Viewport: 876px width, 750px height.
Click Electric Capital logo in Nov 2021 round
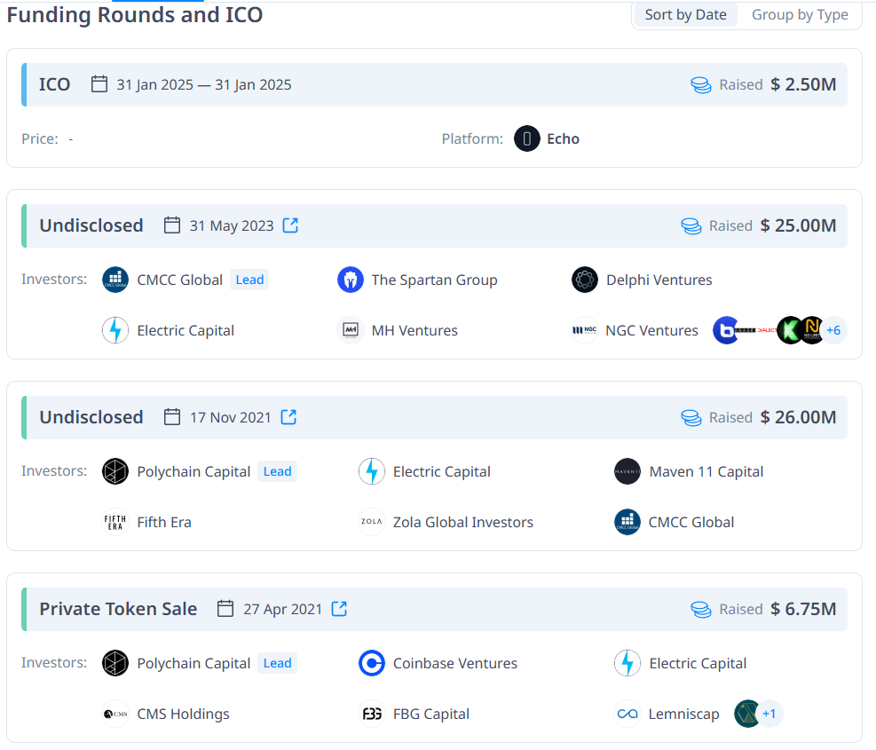coord(372,471)
